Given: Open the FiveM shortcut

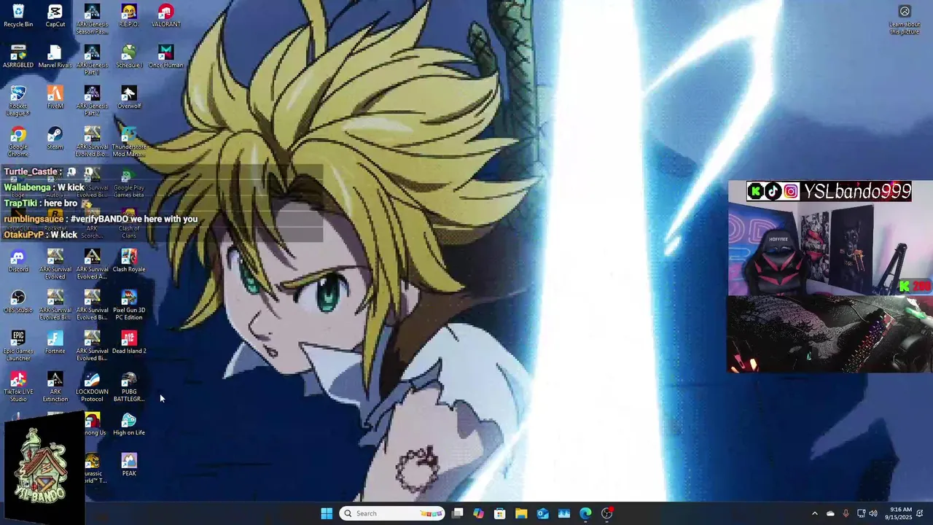Looking at the screenshot, I should pos(55,98).
